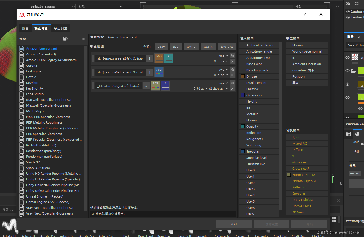Hide the top paint layer with eye icon
Screen dimensions: 364x237
(x=348, y=57)
